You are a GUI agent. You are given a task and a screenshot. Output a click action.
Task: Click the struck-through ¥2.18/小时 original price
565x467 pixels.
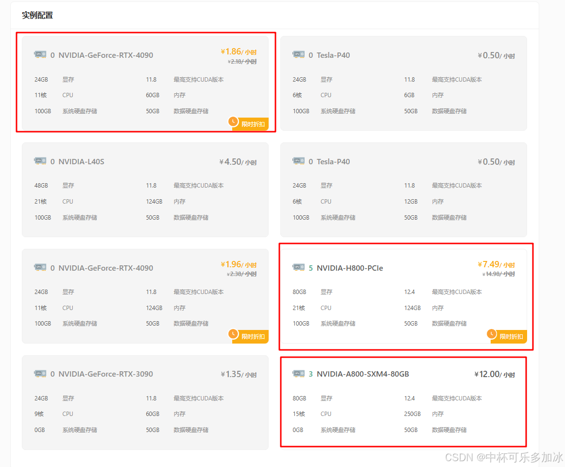[242, 62]
